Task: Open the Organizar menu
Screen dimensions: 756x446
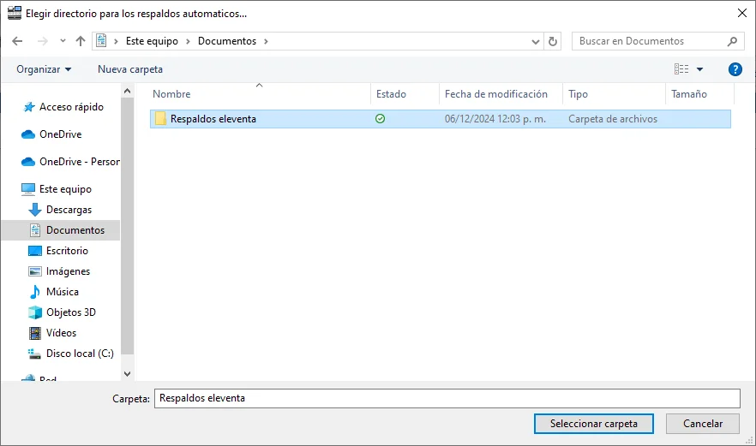Action: coord(44,69)
